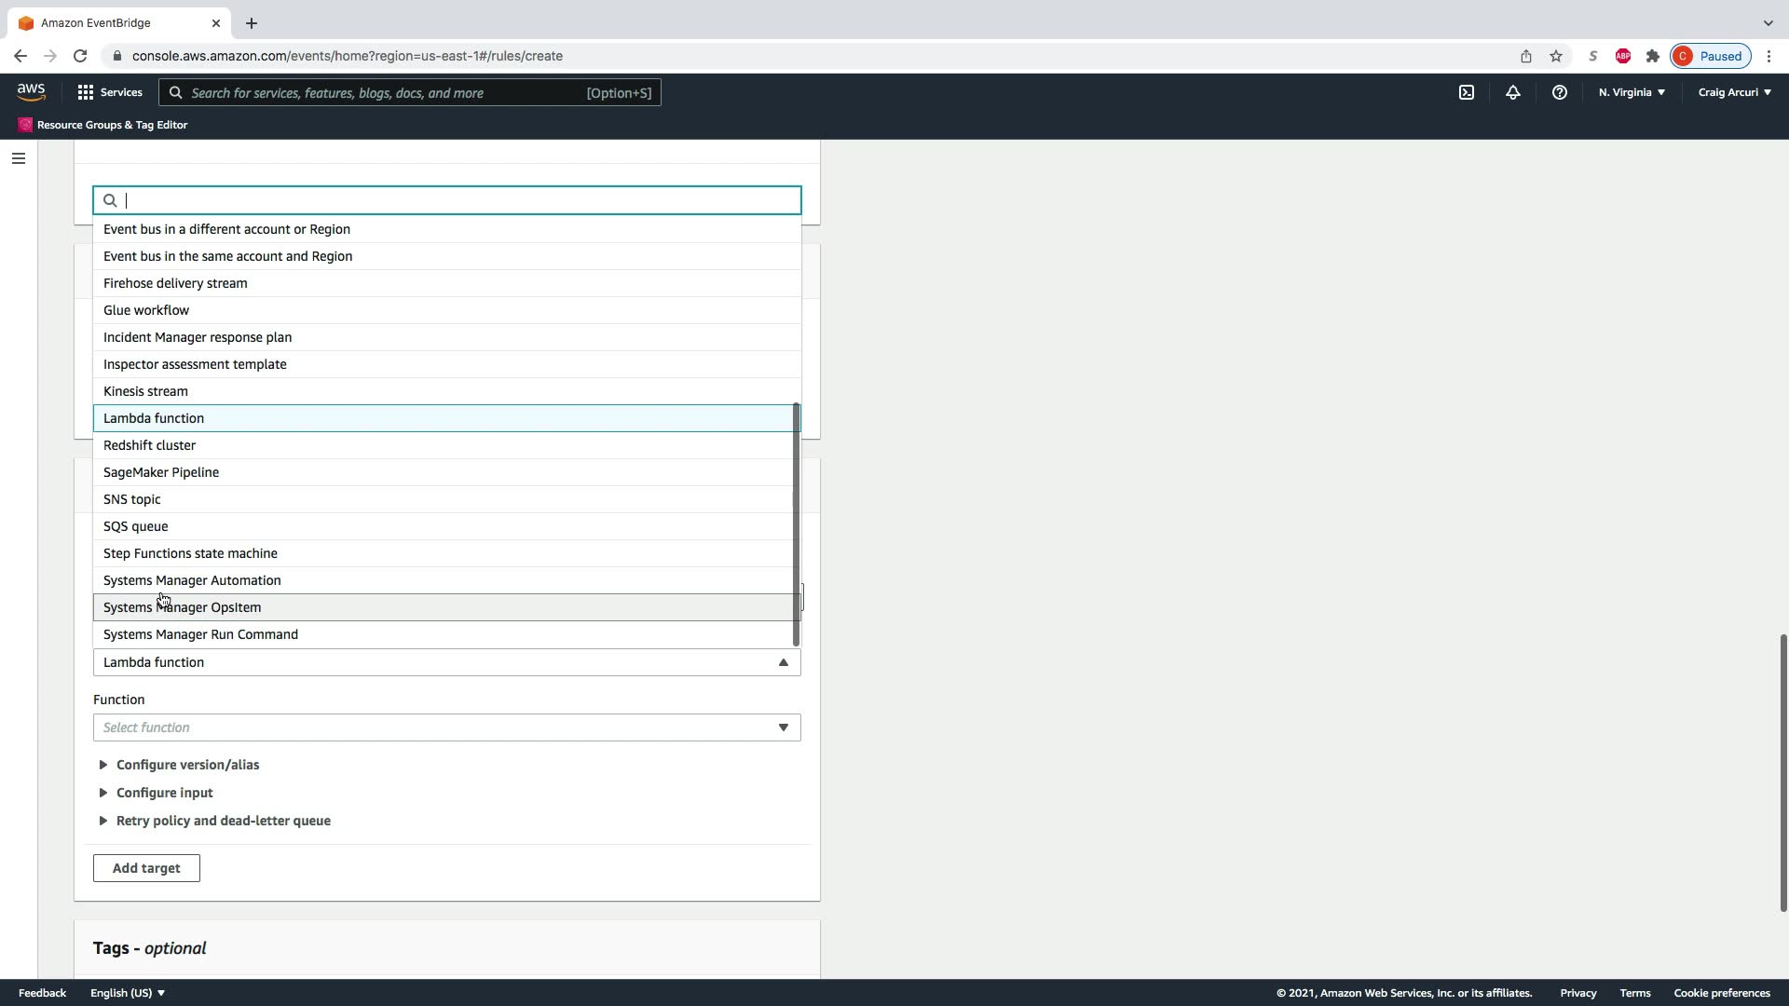Viewport: 1789px width, 1006px height.
Task: Open AWS CloudShell icon in header
Action: [1467, 92]
